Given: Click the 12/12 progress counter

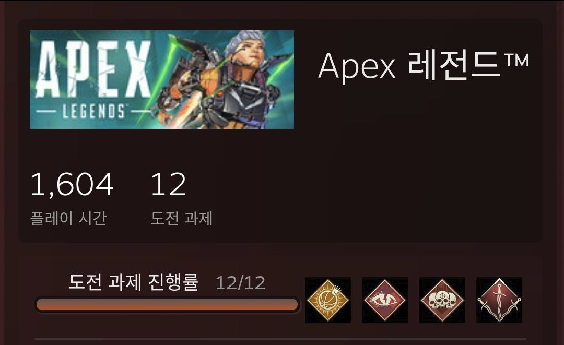Looking at the screenshot, I should coord(240,283).
